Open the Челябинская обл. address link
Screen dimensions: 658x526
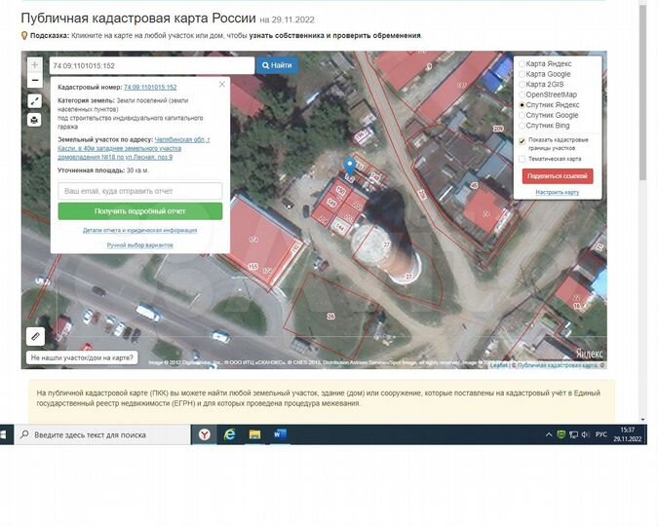coord(134,148)
